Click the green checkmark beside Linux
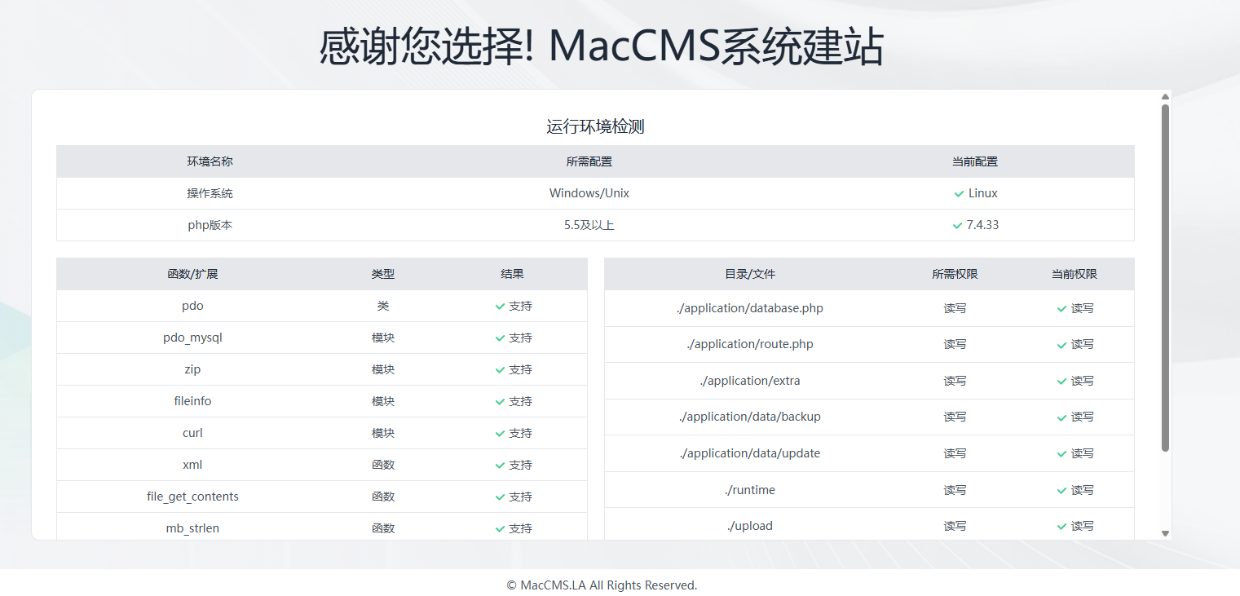 (x=959, y=194)
